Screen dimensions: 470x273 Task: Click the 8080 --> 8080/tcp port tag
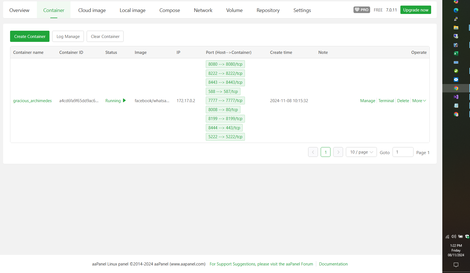click(x=225, y=64)
